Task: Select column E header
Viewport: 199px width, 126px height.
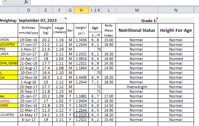Action: point(46,10)
